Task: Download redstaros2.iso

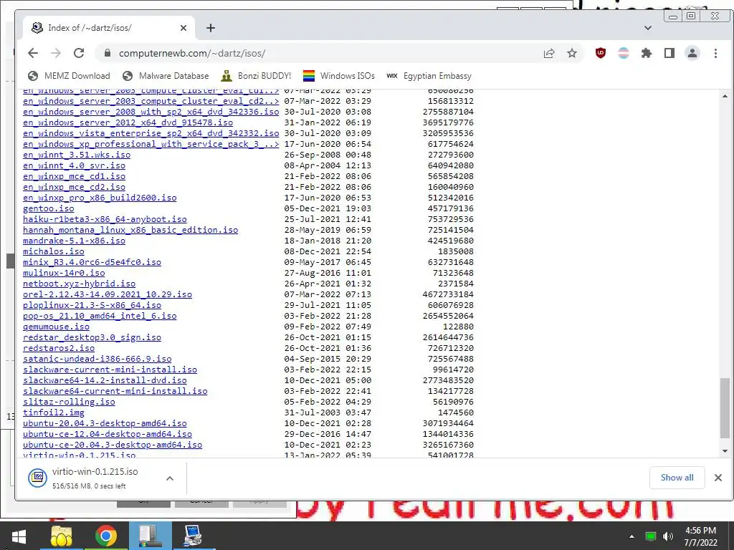Action: pos(59,349)
